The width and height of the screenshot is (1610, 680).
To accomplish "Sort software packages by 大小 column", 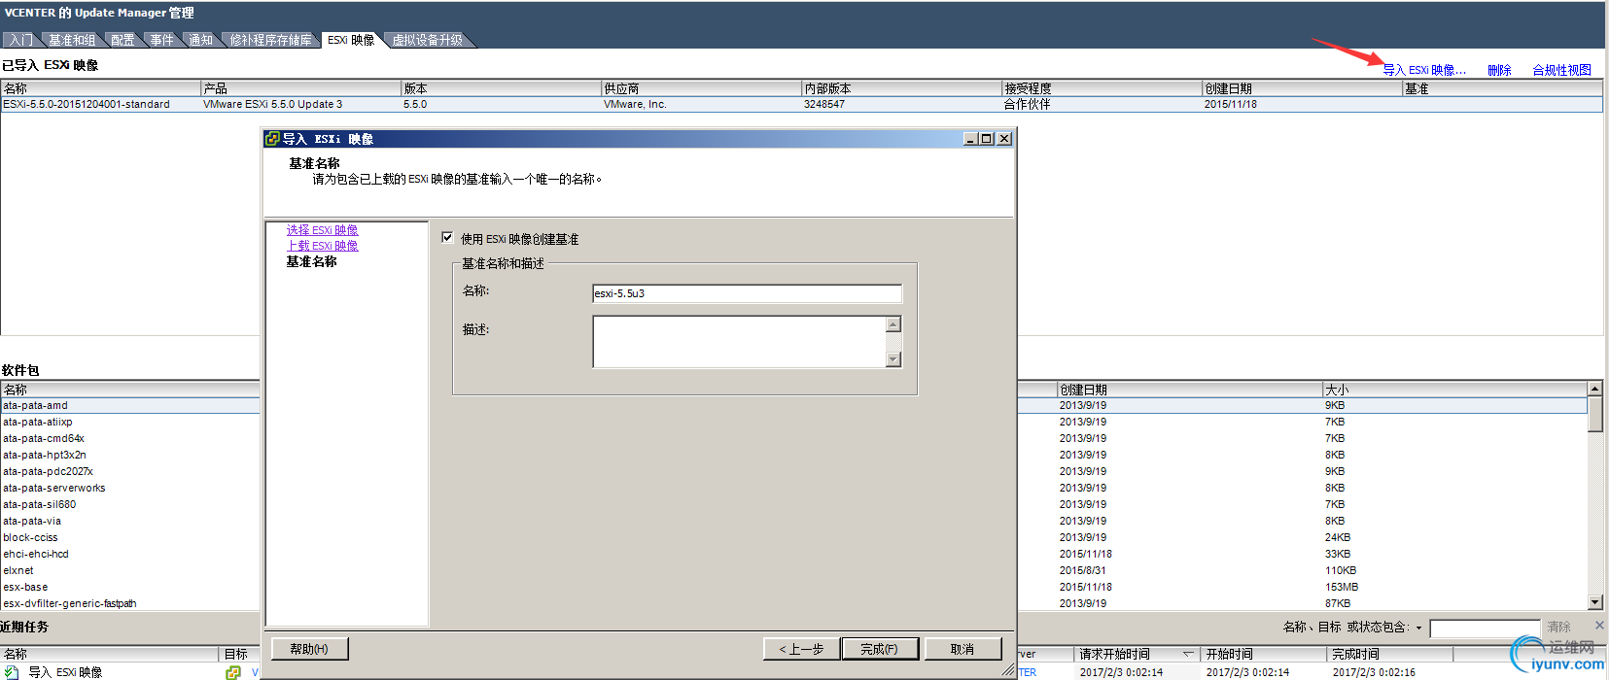I will (1454, 390).
